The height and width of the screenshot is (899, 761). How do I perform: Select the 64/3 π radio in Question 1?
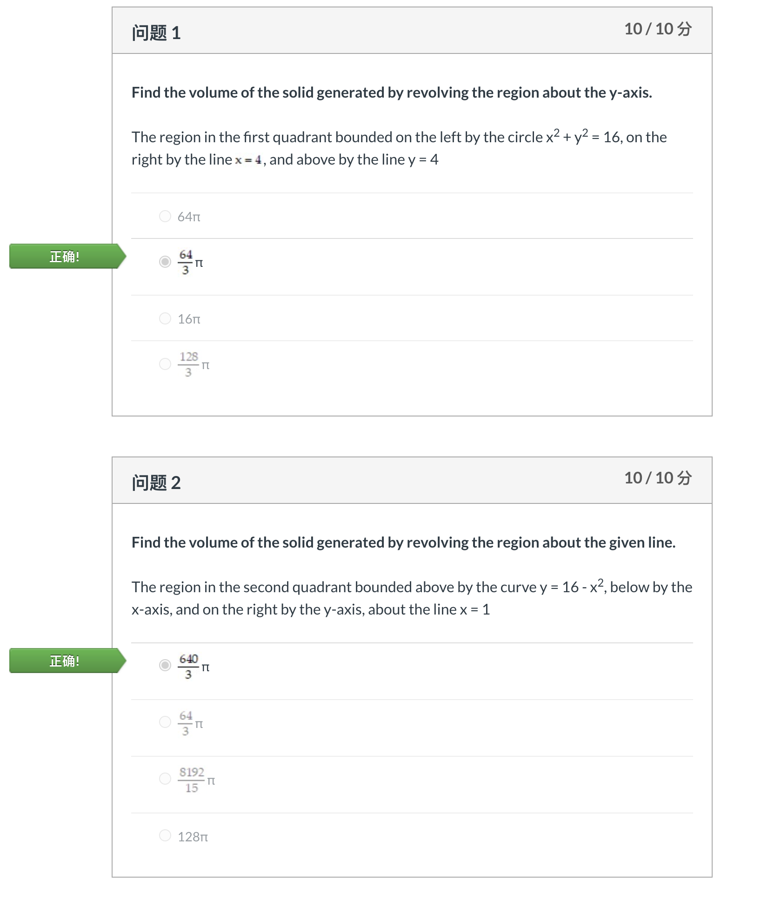point(165,262)
